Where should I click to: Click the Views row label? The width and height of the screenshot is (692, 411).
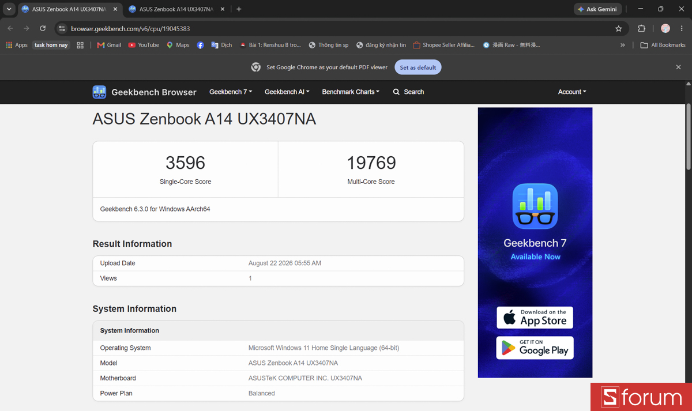(108, 278)
